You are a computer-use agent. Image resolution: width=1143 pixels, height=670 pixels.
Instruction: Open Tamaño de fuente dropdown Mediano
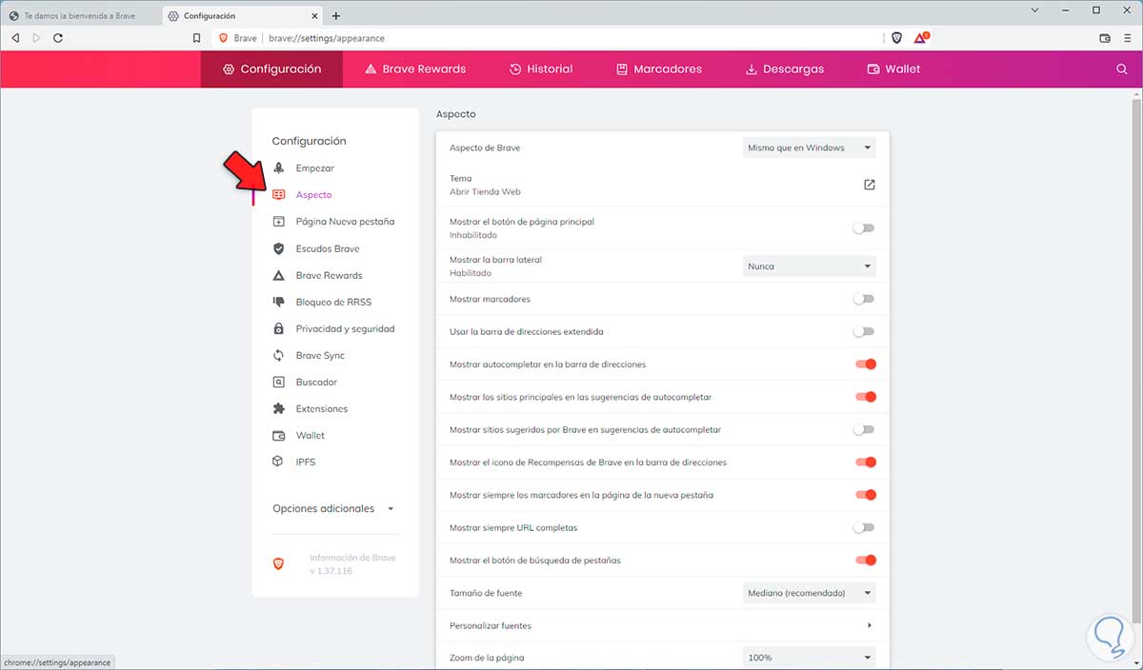pyautogui.click(x=809, y=593)
